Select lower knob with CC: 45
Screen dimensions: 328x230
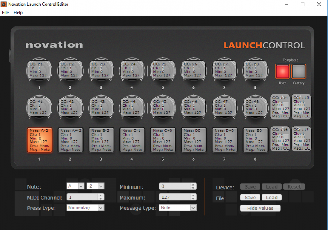[163, 107]
